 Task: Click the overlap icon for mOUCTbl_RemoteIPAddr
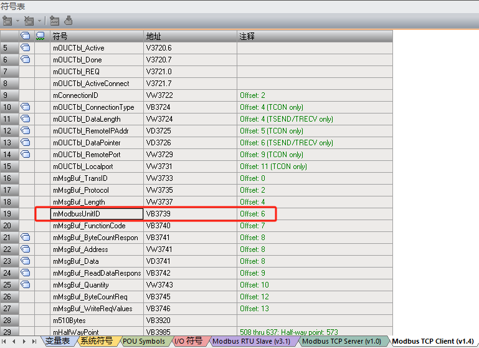[x=26, y=131]
